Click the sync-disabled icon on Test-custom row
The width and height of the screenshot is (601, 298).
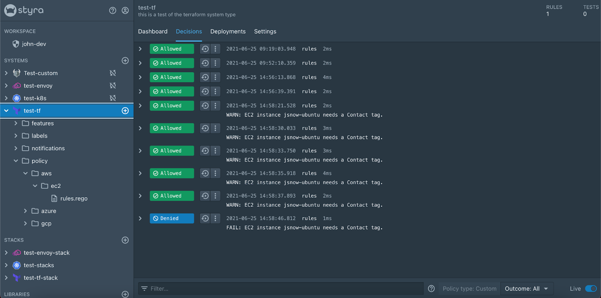click(113, 73)
